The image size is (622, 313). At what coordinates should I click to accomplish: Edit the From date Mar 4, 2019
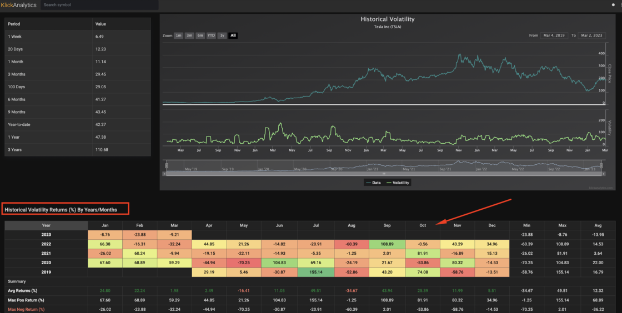point(554,36)
